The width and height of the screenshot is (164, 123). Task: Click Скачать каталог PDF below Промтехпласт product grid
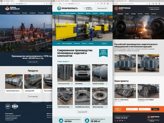pos(83,112)
